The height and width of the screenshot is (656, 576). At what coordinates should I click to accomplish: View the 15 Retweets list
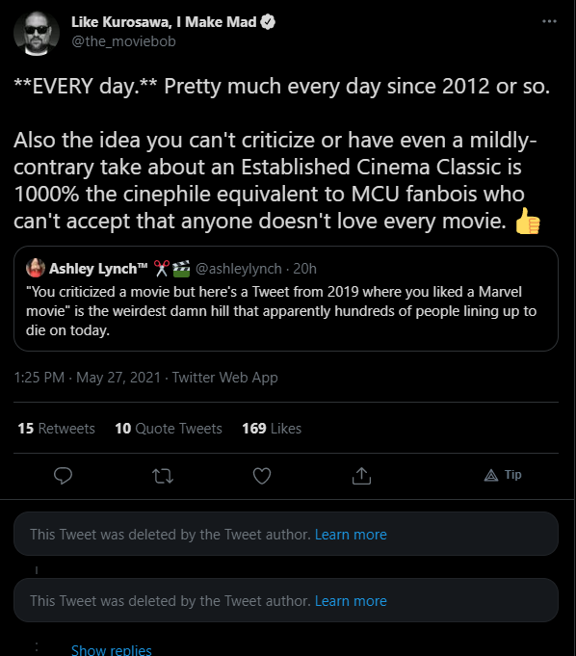tap(56, 429)
